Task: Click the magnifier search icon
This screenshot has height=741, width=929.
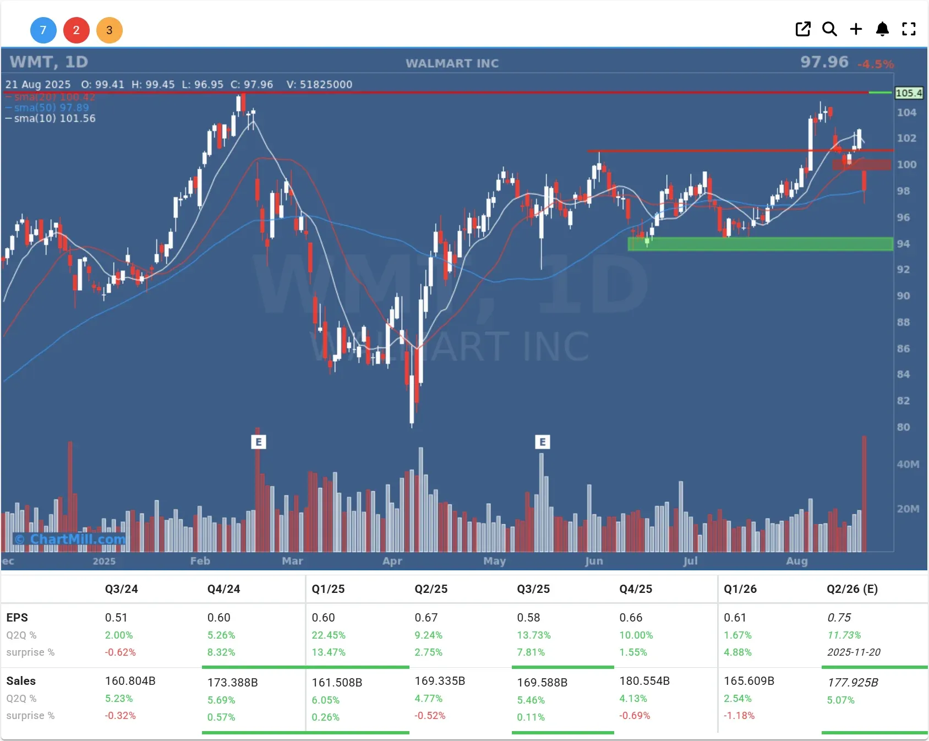Action: click(829, 29)
